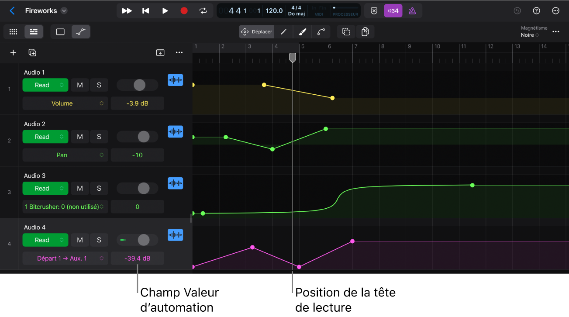Viewport: 569px width, 317px height.
Task: Click the red Record button
Action: (x=184, y=11)
